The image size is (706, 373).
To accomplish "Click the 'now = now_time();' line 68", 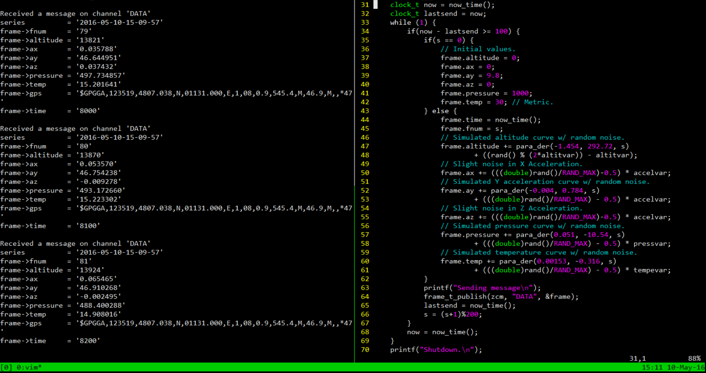I will coord(442,332).
